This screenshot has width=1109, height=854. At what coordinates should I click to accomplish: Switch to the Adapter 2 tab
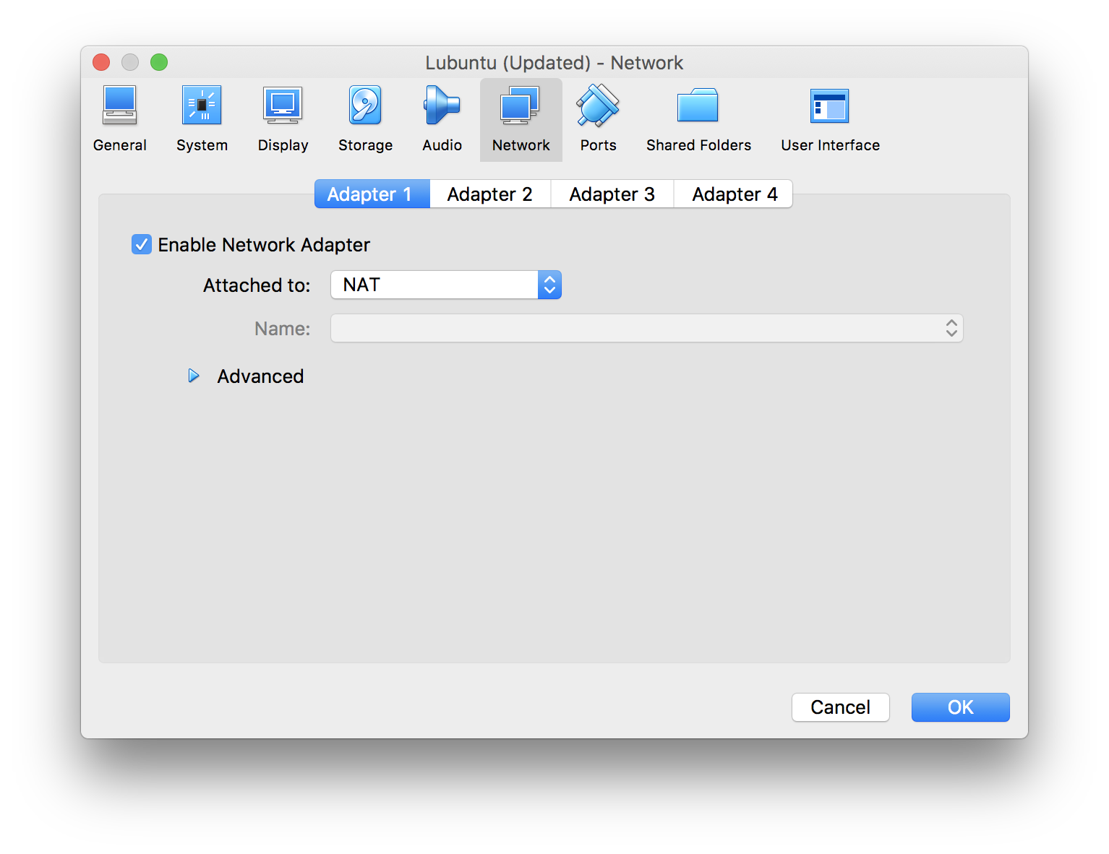pos(490,194)
